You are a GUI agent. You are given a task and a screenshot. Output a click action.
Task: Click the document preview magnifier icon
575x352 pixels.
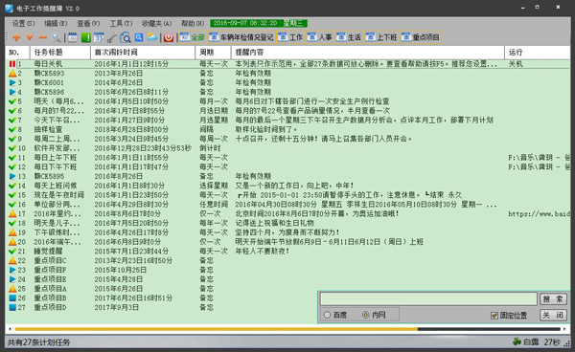(126, 37)
